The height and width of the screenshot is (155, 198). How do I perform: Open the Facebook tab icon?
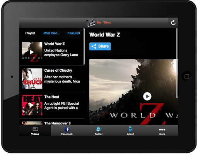coord(67,129)
